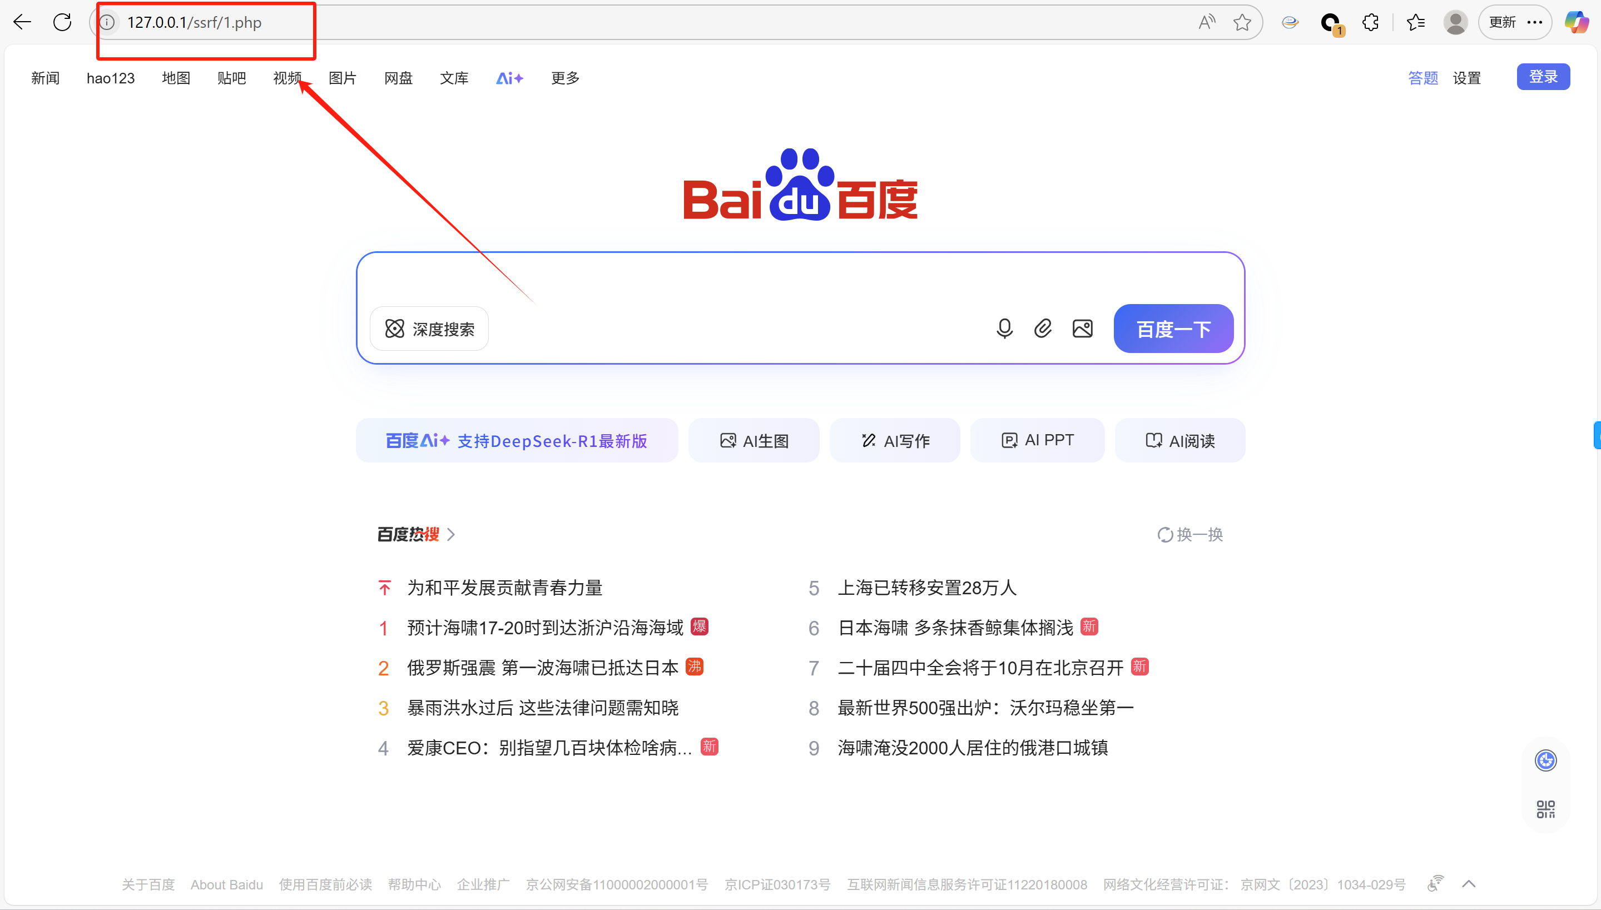Open 地图 in the top navigation

[x=176, y=78]
